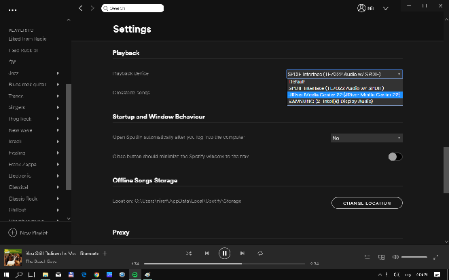The image size is (449, 280).
Task: Expand the account dropdown chevron
Action: point(386,9)
